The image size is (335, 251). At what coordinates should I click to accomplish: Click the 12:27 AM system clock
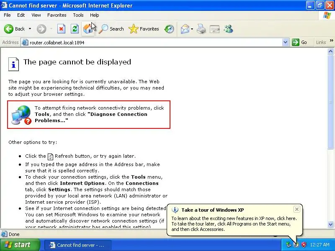click(320, 245)
